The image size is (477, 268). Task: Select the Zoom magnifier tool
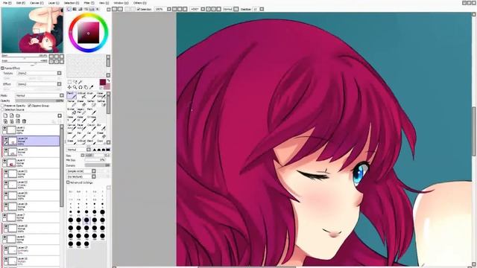[75, 87]
